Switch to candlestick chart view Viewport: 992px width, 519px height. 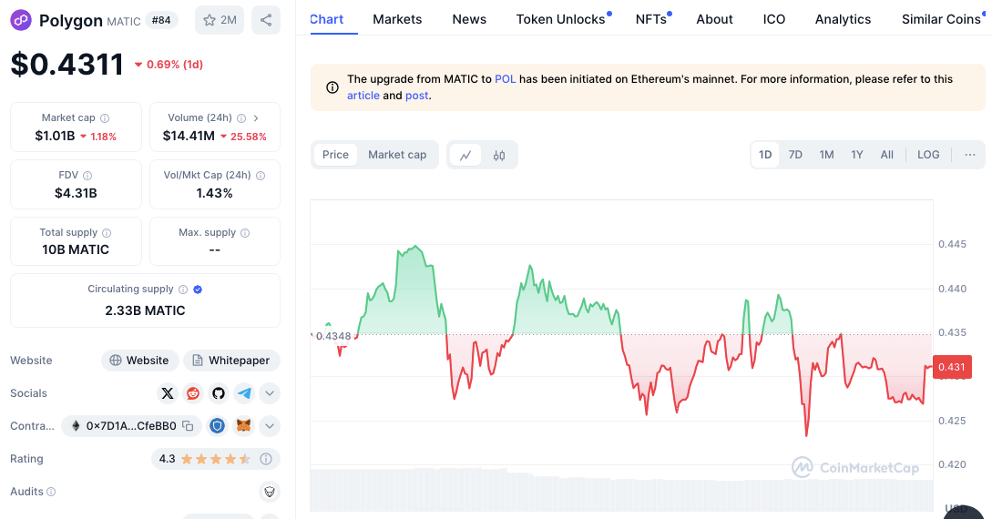point(499,155)
